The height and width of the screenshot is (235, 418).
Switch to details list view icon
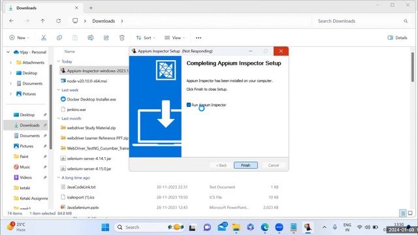[x=403, y=213]
